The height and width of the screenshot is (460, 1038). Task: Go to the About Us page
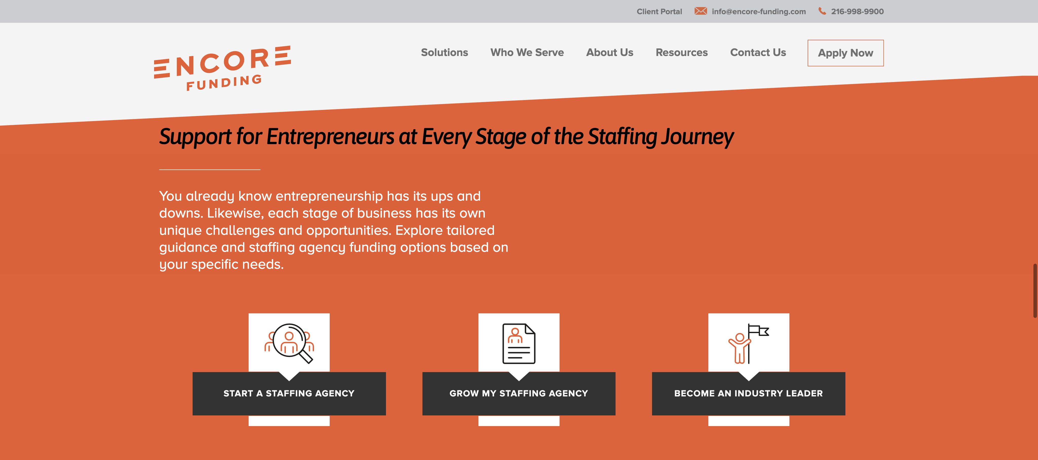coord(609,53)
